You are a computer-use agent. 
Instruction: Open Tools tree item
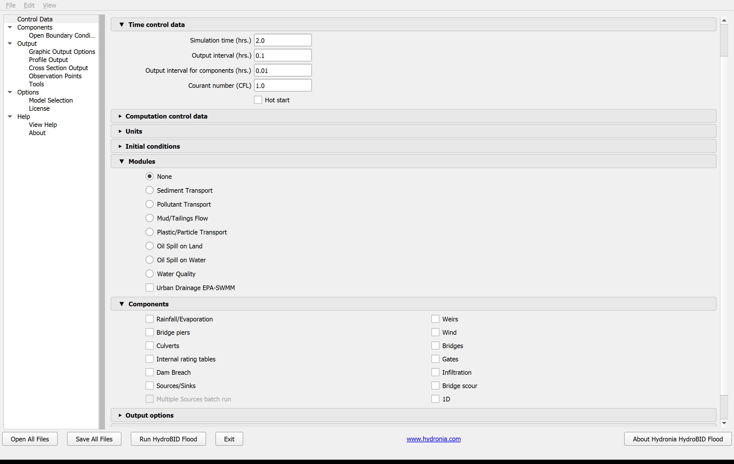36,84
